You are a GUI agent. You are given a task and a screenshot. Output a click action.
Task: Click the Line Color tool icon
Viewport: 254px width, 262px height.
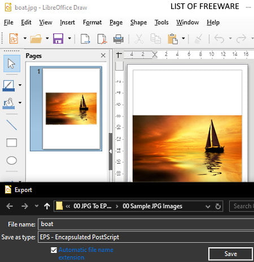click(8, 85)
